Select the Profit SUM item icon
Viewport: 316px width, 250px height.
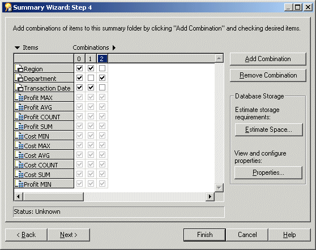[x=20, y=126]
